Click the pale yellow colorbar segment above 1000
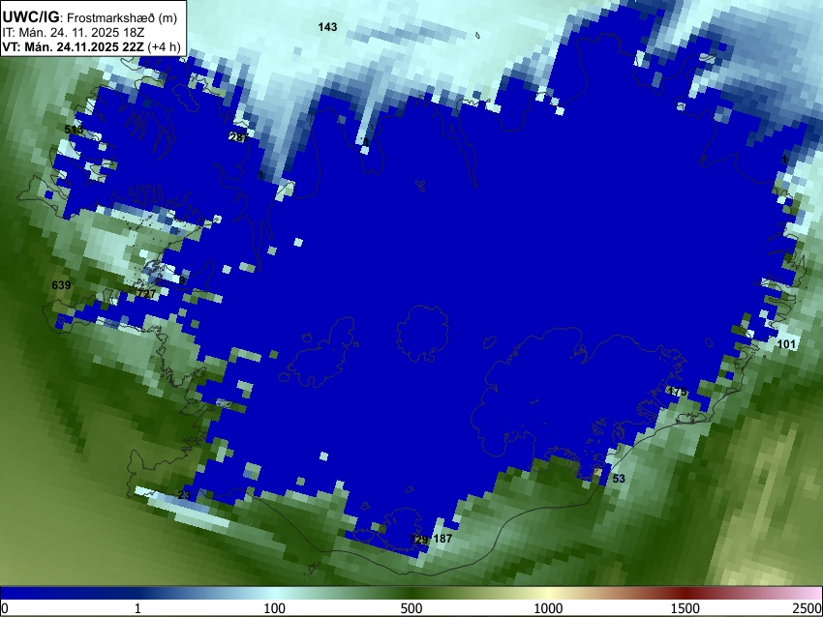823x617 pixels. (x=548, y=593)
